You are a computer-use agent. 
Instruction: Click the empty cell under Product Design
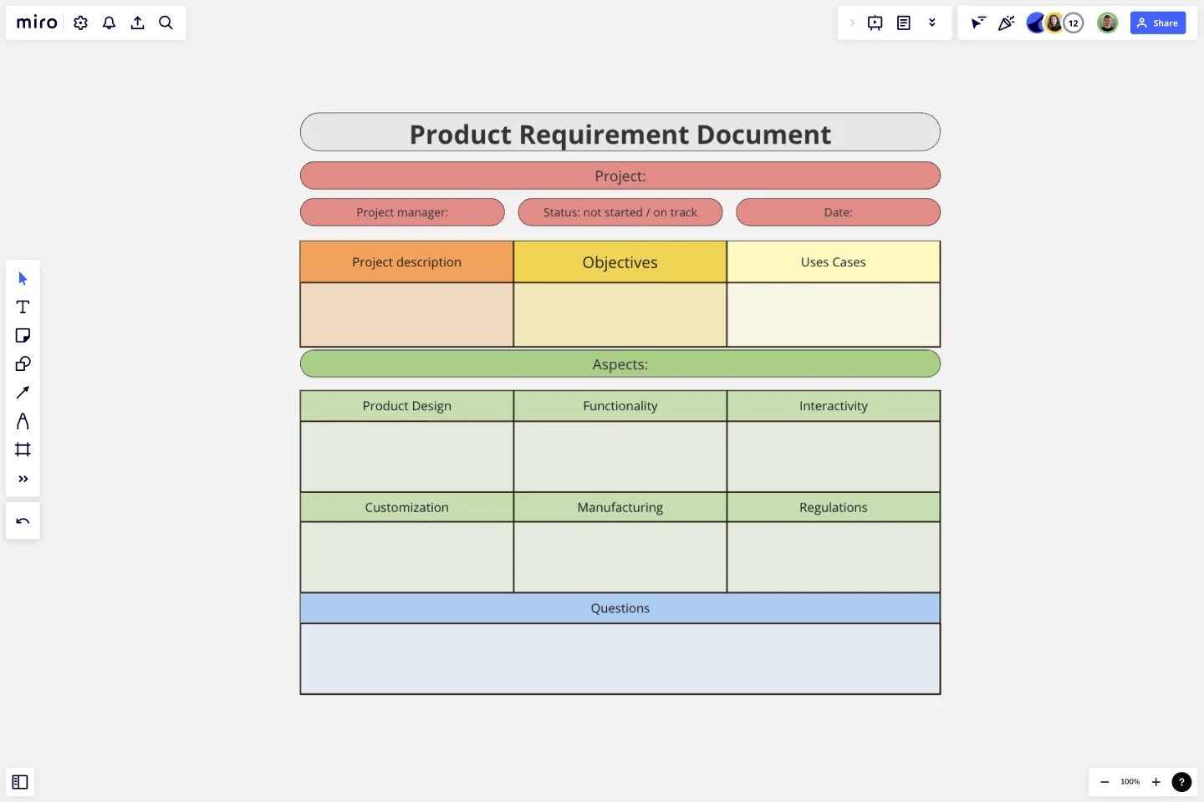pyautogui.click(x=406, y=457)
